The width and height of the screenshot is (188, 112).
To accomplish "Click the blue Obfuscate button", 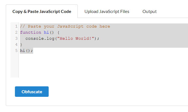I will click(32, 92).
